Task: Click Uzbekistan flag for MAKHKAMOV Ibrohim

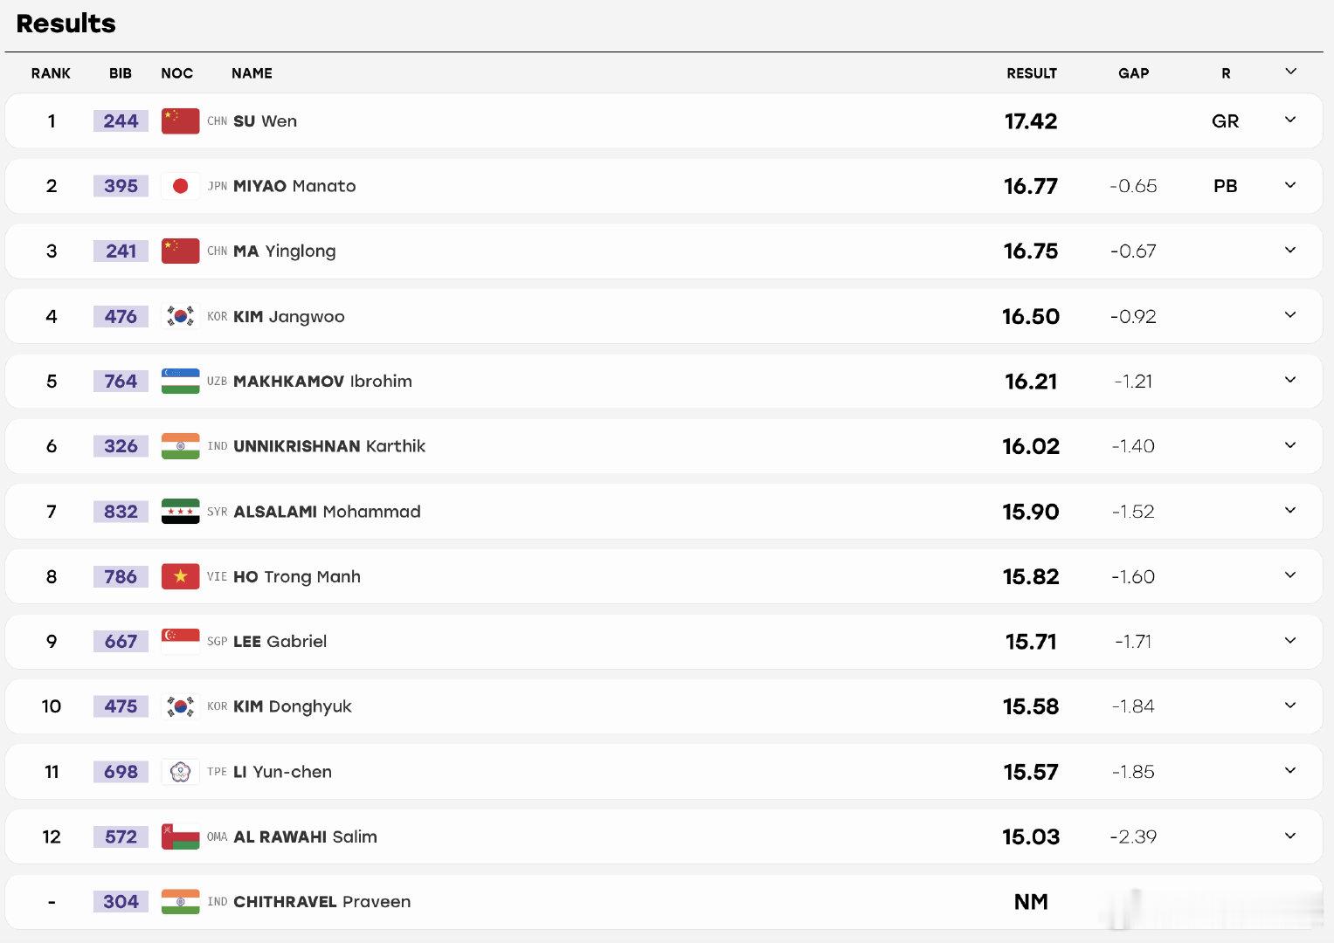Action: pyautogui.click(x=180, y=382)
